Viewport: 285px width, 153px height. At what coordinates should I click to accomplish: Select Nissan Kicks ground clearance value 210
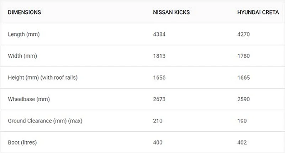[x=158, y=121]
